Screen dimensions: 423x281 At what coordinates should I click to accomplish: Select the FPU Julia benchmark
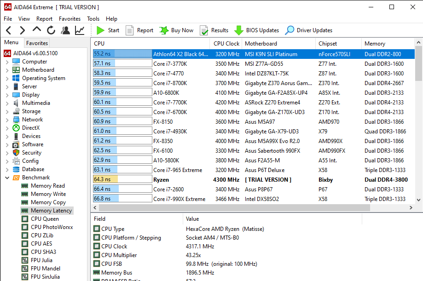point(41,260)
